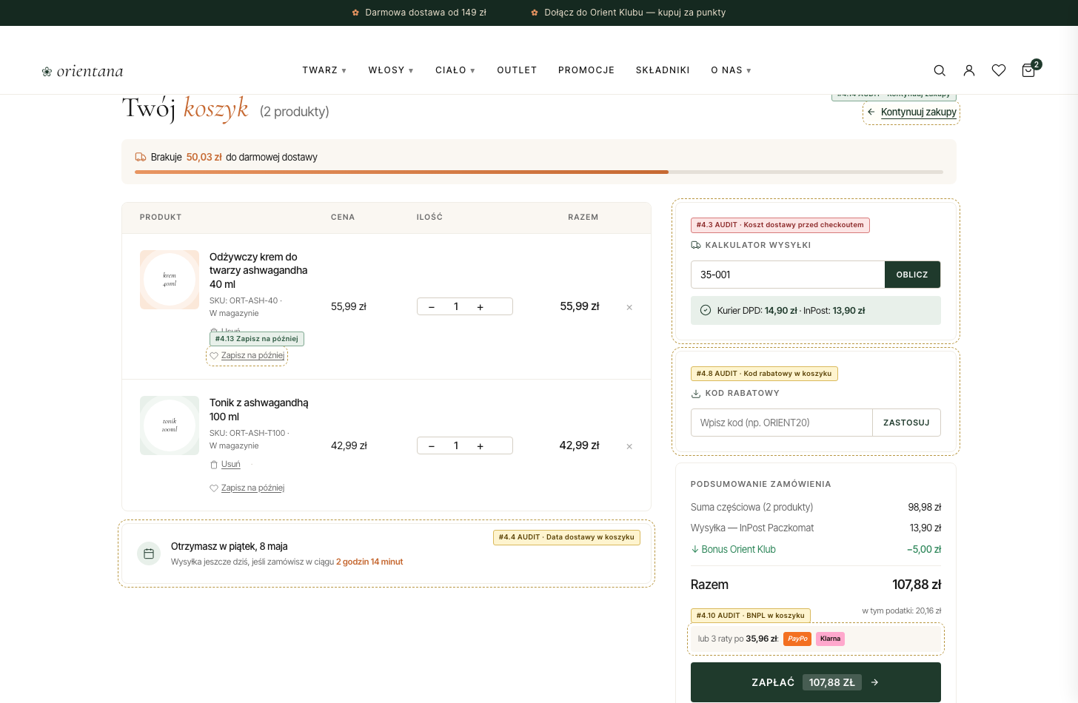Click the discount code input field
This screenshot has width=1078, height=703.
point(782,423)
